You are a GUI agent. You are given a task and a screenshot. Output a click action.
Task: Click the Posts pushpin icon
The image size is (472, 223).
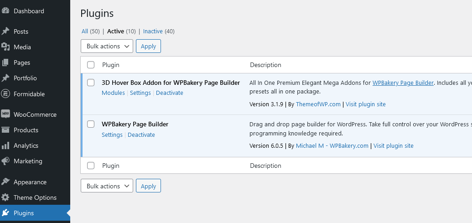pos(5,31)
